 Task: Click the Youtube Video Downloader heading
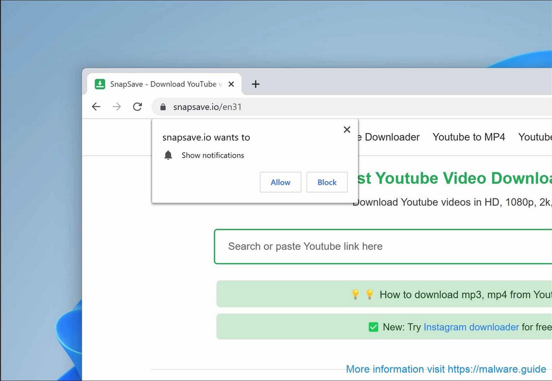(x=455, y=178)
